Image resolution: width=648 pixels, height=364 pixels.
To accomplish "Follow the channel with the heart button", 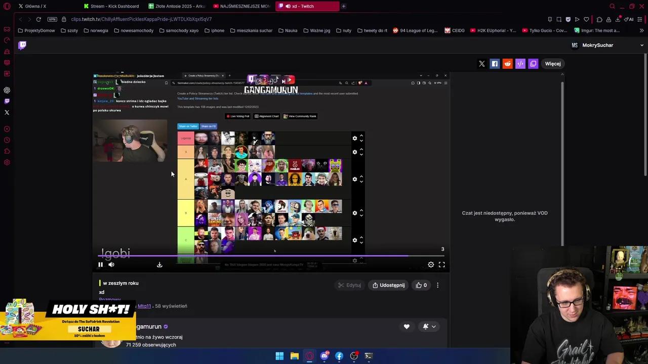I will coord(407,327).
